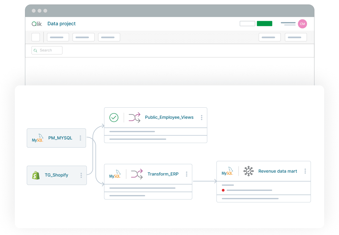Open Transform_ERP three-dot menu
The width and height of the screenshot is (339, 235).
pyautogui.click(x=186, y=174)
